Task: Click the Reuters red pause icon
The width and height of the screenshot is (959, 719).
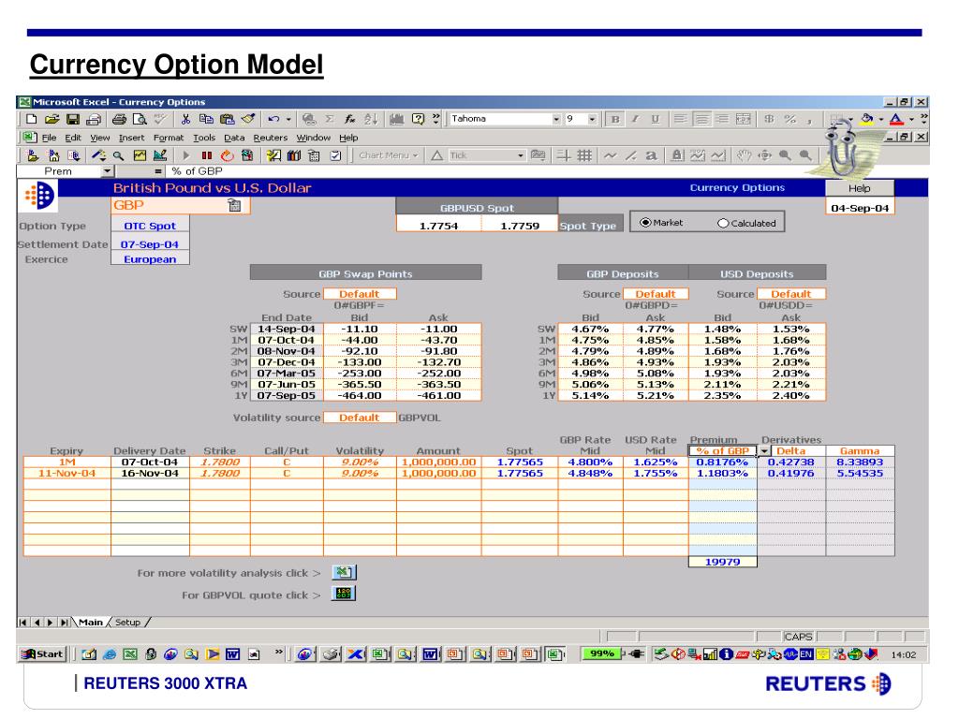Action: pos(207,156)
